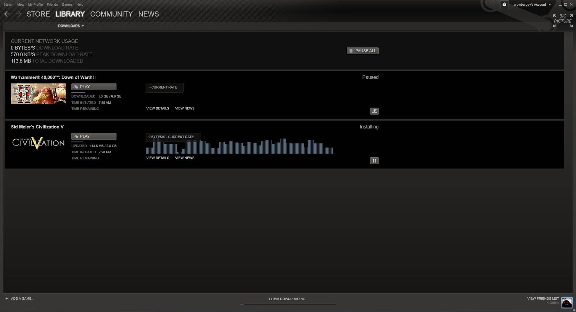
Task: Open the Games menu
Action: (67, 5)
